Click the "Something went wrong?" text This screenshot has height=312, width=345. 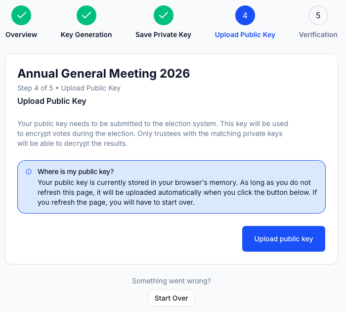[172, 281]
